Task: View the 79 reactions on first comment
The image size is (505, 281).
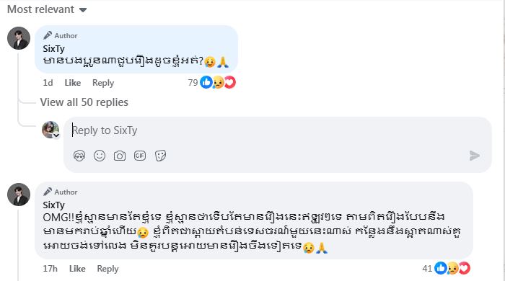Action: tap(211, 83)
